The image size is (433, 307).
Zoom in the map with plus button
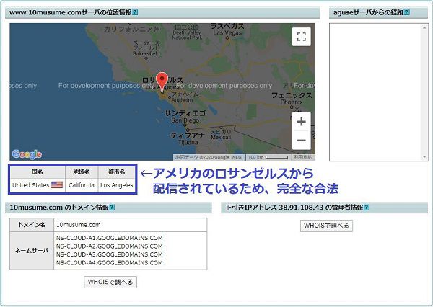(x=301, y=122)
